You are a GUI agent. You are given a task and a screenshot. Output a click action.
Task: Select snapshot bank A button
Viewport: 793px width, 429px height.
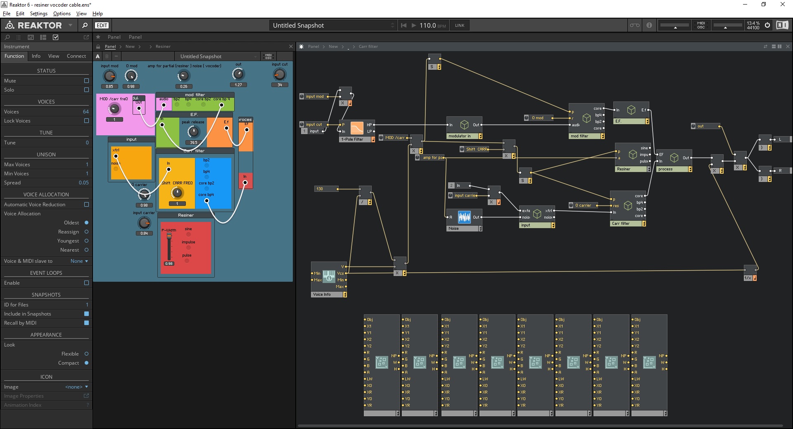[x=98, y=57]
